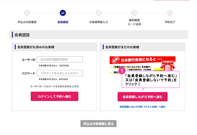Click the checkmark icon for 会員認証 step

(63, 13)
